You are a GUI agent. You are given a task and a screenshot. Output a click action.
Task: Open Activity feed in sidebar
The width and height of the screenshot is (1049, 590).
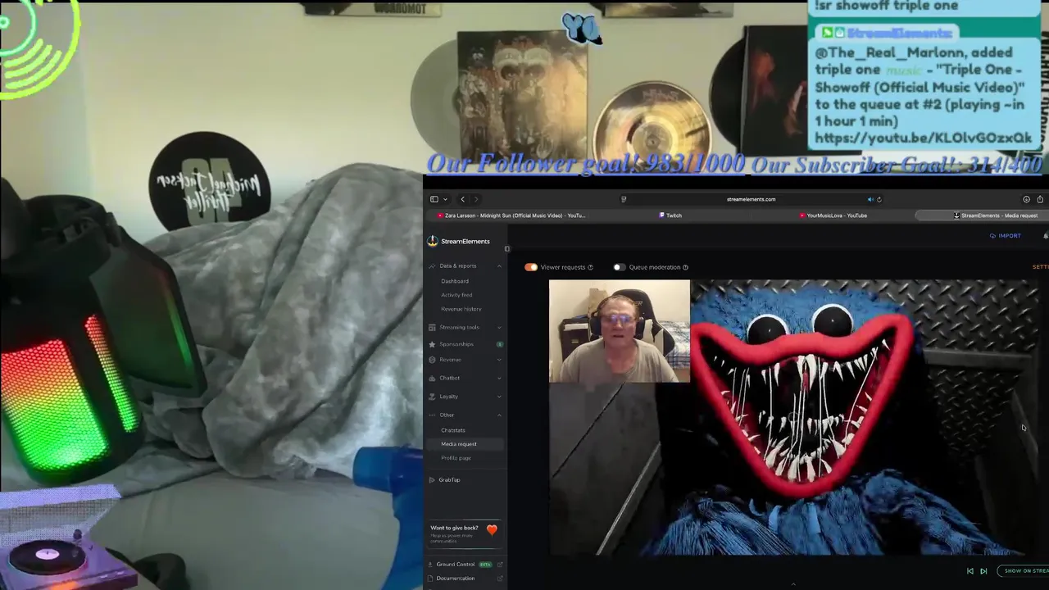(x=456, y=295)
